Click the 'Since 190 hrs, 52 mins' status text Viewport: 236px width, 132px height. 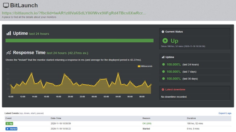click(x=183, y=46)
